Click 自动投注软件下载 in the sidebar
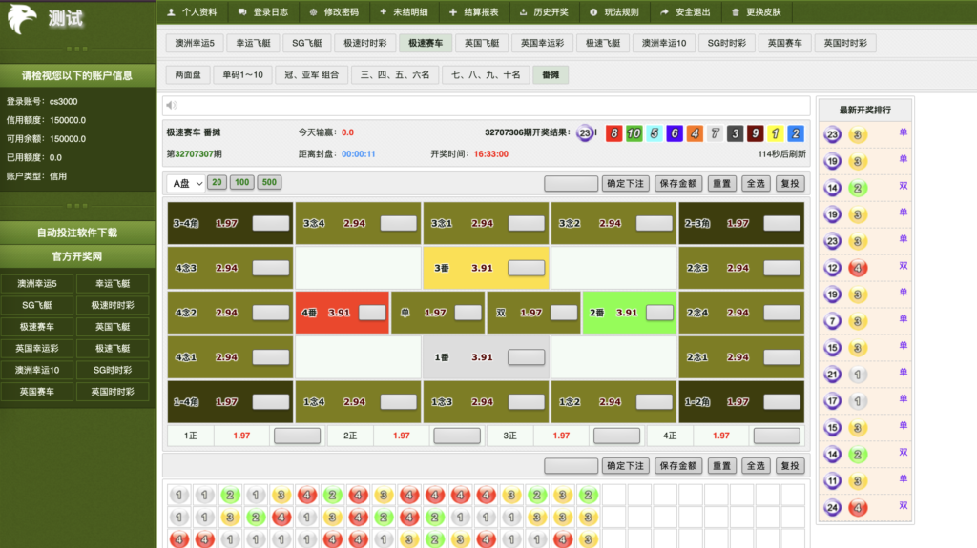 77,233
